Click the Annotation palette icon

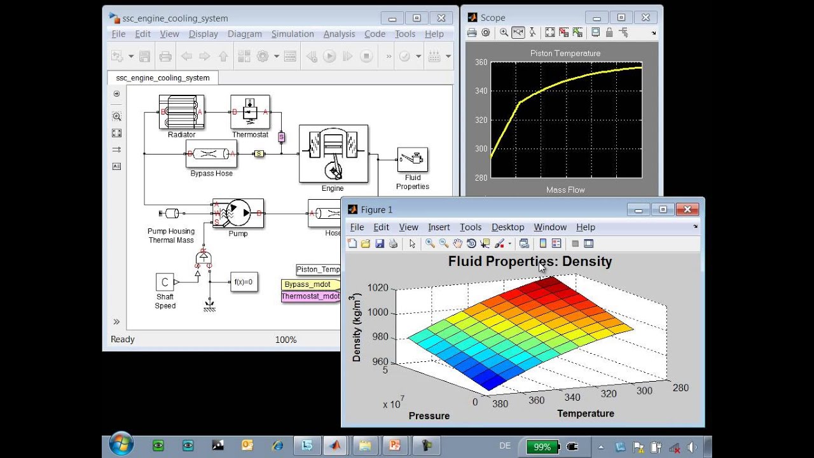[116, 166]
